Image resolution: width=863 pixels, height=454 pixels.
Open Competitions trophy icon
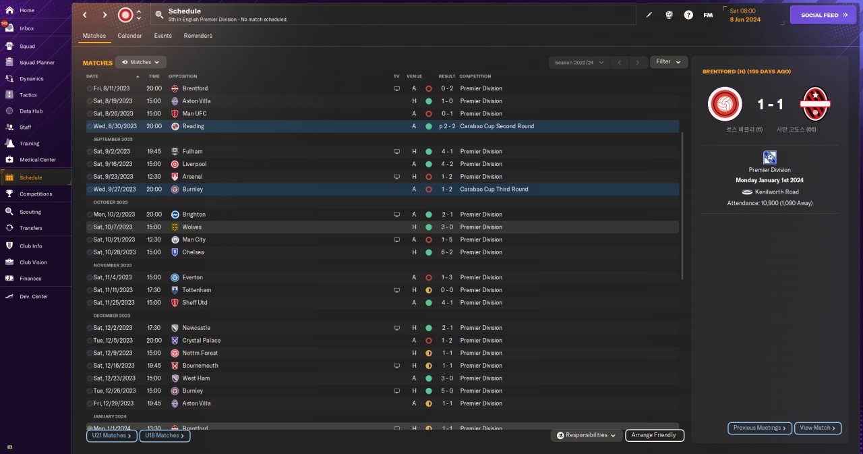pos(9,194)
